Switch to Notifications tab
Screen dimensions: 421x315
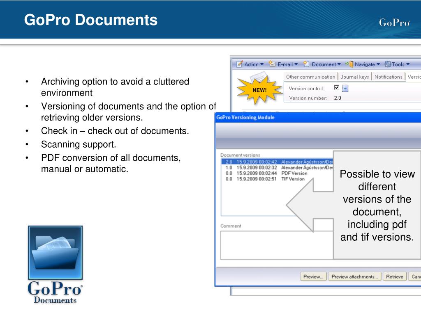[x=388, y=77]
